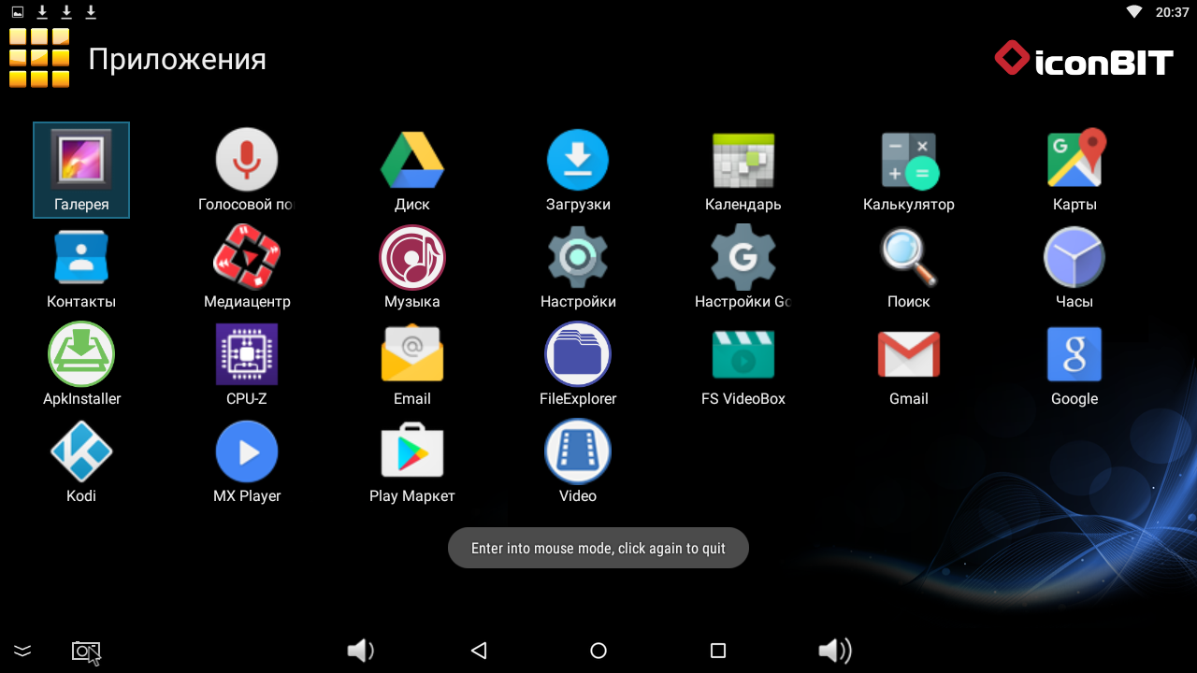The width and height of the screenshot is (1197, 673).
Task: Hide the navigation bar with chevron icon
Action: tap(22, 651)
